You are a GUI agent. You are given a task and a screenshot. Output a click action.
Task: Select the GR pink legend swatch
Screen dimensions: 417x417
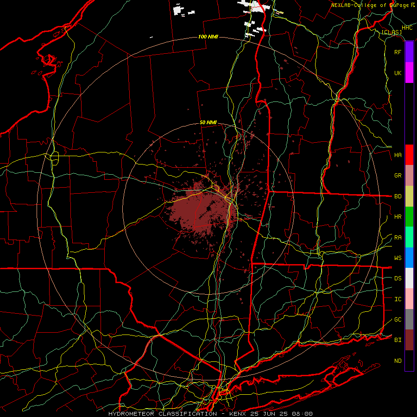[409, 175]
